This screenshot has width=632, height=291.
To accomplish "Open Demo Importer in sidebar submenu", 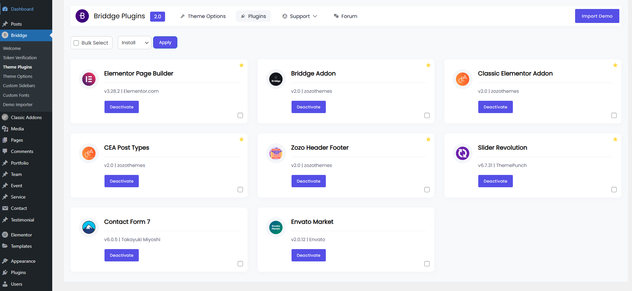I will (18, 104).
